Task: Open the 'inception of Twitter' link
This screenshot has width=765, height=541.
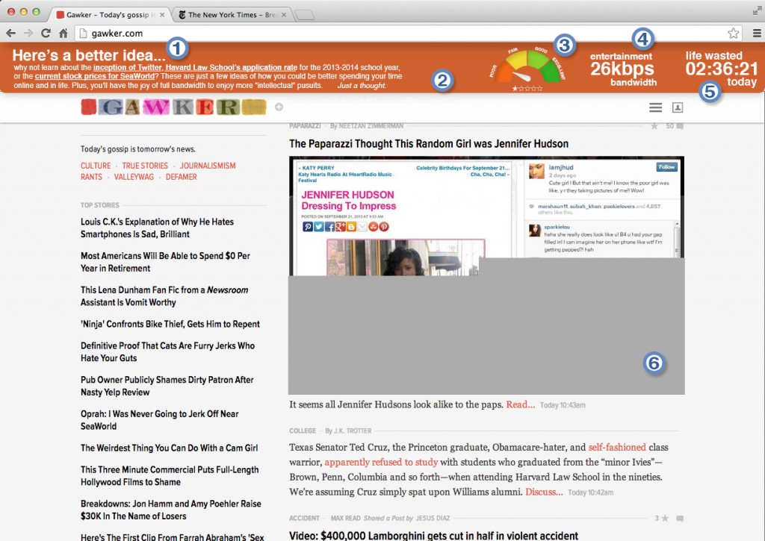Action: pos(127,68)
